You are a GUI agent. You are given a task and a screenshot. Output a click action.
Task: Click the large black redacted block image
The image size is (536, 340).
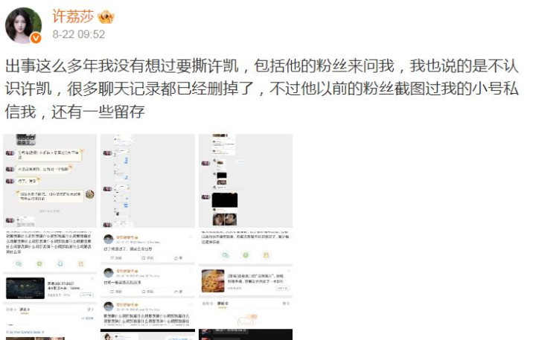[x=225, y=200]
